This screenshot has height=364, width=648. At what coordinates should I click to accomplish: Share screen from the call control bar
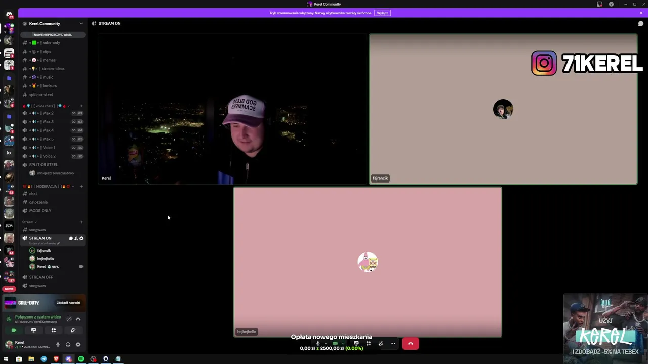pyautogui.click(x=356, y=344)
